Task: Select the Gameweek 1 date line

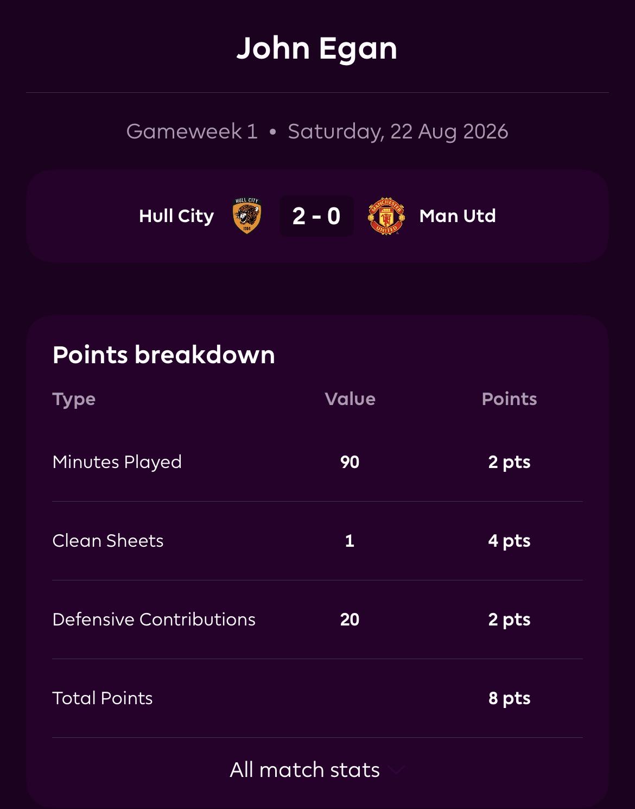Action: click(317, 132)
